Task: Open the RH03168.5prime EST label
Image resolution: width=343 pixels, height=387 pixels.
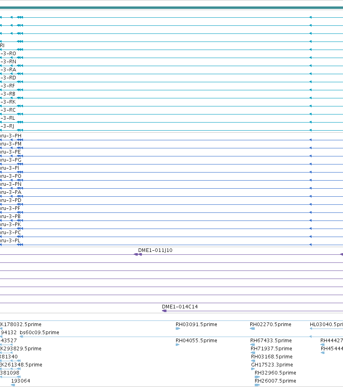Action: (x=272, y=357)
